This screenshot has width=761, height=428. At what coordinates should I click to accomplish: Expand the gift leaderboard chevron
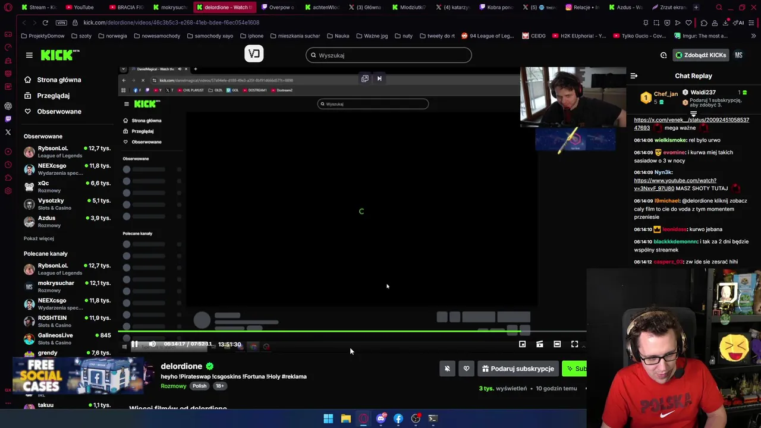point(693,113)
